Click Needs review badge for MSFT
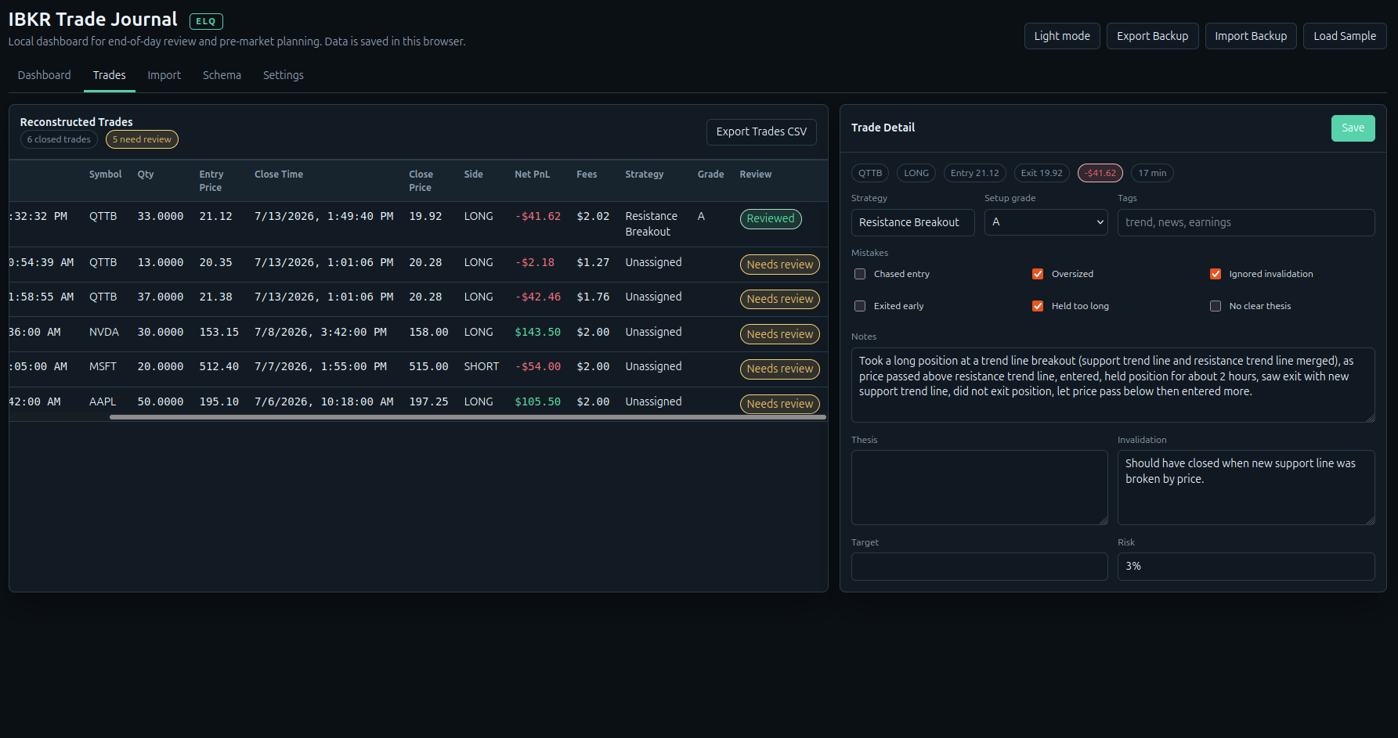This screenshot has width=1398, height=738. [x=780, y=369]
